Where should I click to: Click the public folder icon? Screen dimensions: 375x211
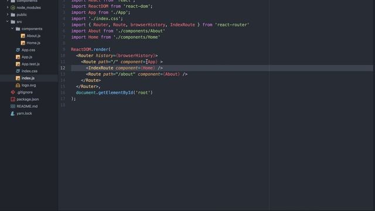[x=13, y=15]
